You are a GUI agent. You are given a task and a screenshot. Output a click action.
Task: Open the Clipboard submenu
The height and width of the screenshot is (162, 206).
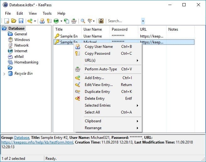pyautogui.click(x=108, y=121)
